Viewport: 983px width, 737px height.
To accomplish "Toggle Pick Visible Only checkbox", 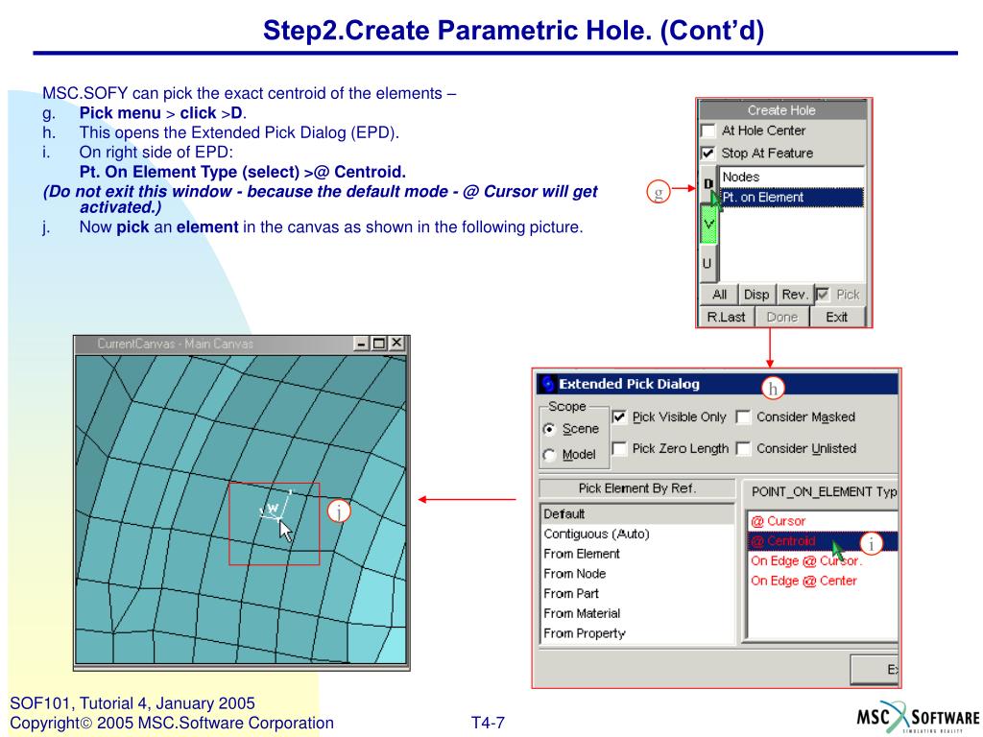I will [x=619, y=416].
